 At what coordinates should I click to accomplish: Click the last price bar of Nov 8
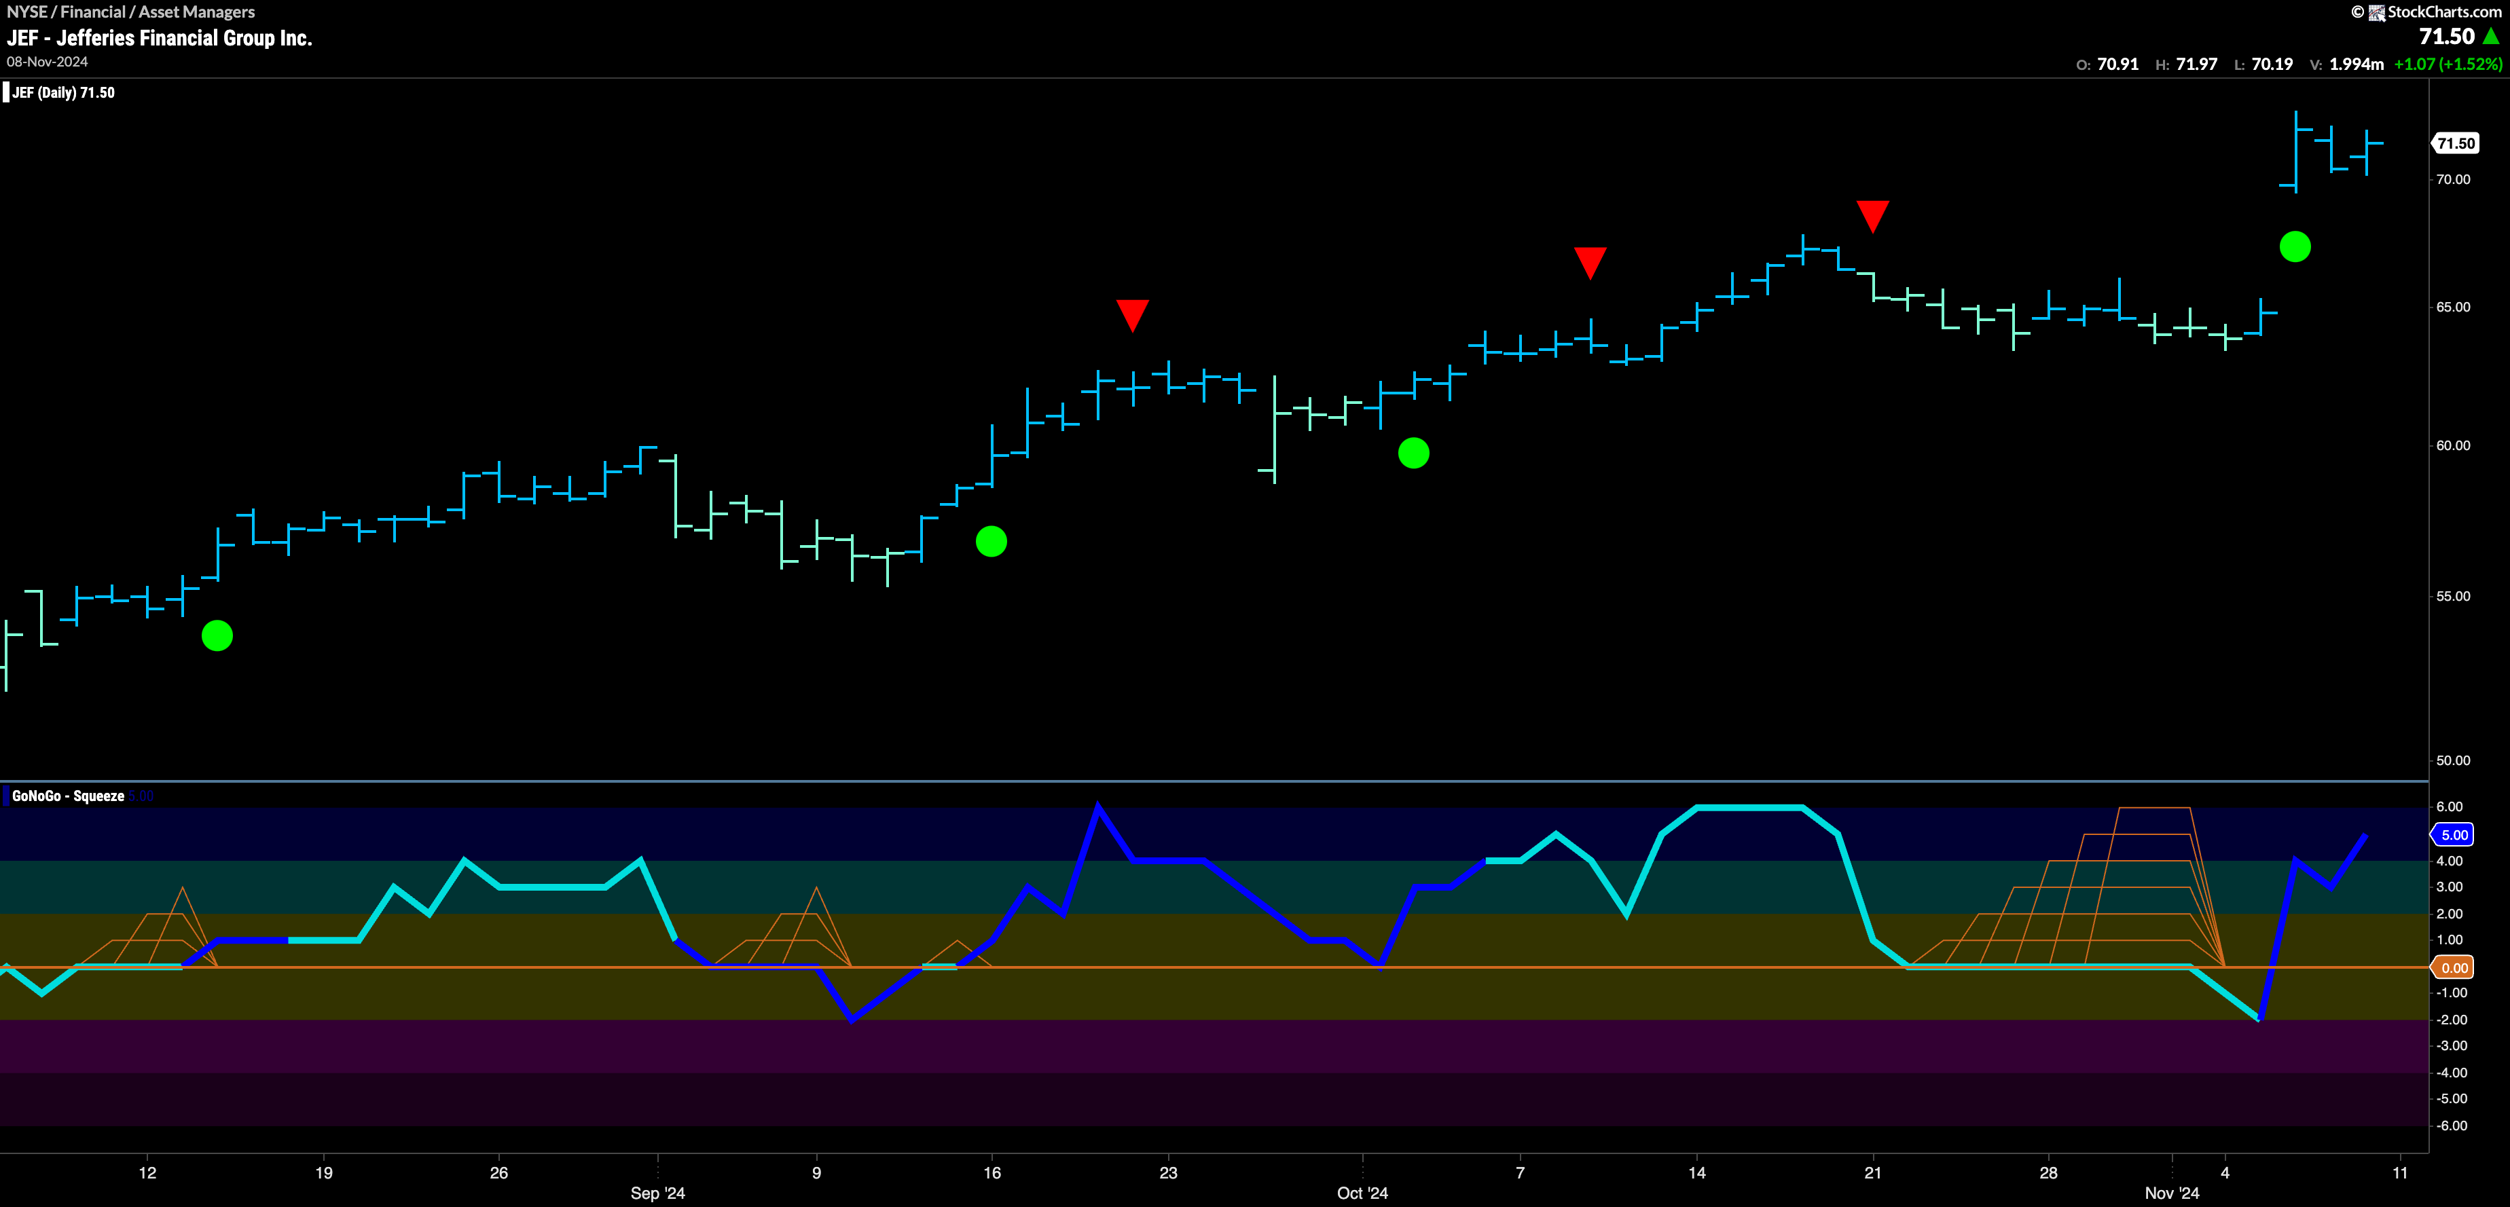(x=2368, y=152)
